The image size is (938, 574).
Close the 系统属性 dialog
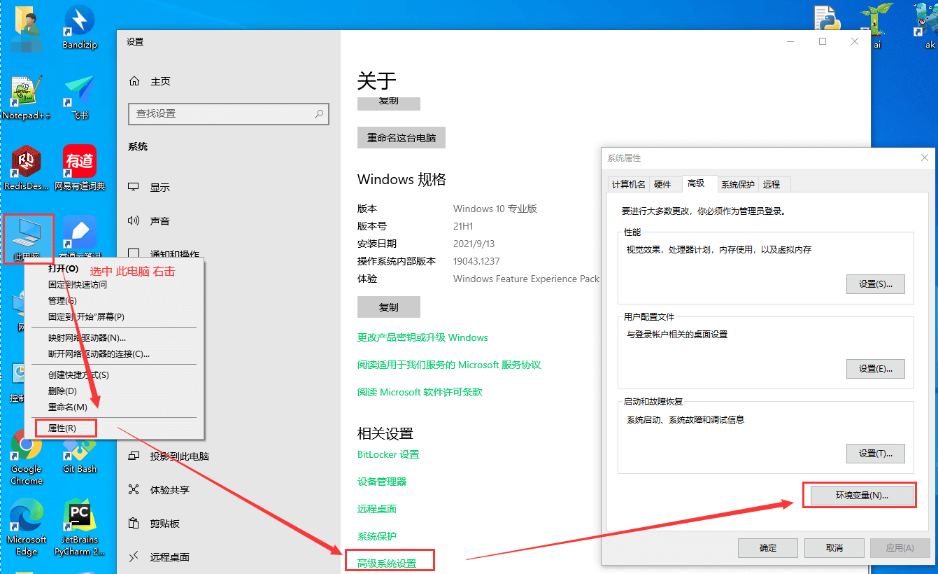click(925, 158)
